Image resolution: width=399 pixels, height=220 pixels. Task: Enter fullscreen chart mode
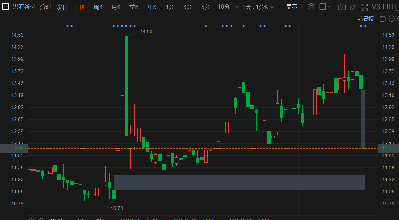365,7
